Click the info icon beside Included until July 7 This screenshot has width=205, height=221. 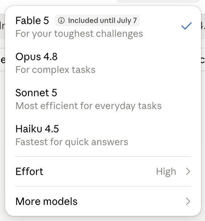click(61, 20)
